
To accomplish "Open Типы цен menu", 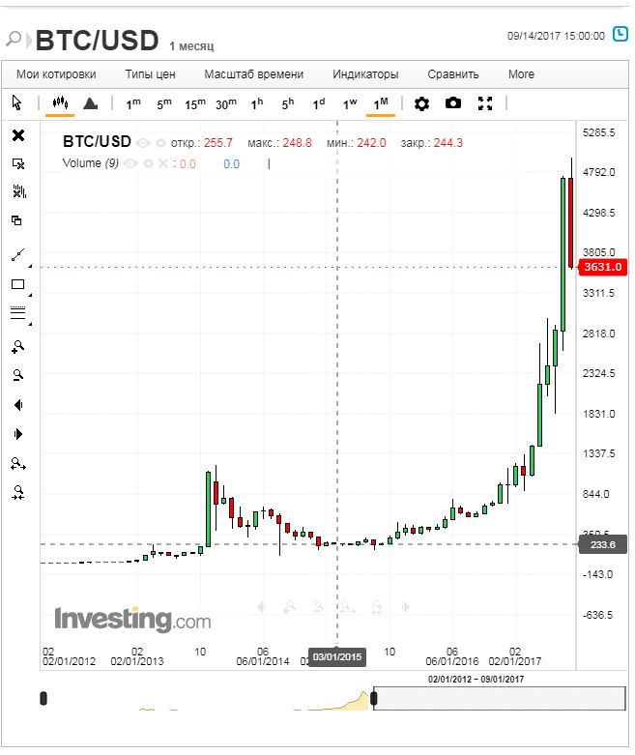I will (x=150, y=74).
